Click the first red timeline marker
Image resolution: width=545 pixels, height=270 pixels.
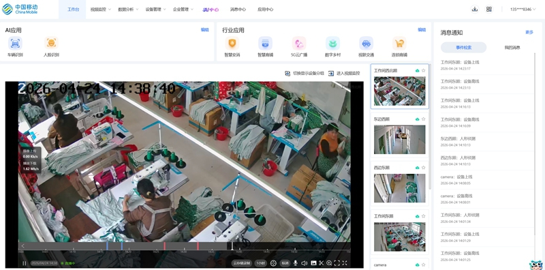[x=164, y=246]
